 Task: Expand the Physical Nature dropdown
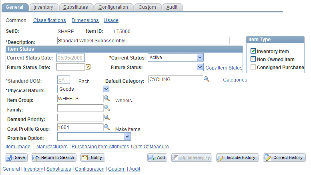point(84,89)
